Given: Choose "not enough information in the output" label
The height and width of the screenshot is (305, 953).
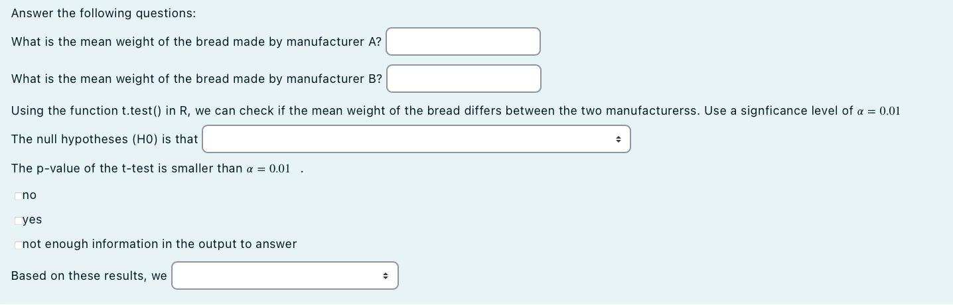Looking at the screenshot, I should pyautogui.click(x=159, y=244).
